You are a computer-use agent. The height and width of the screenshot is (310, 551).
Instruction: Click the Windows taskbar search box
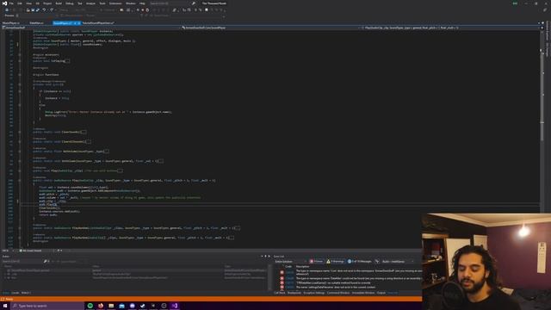point(47,306)
